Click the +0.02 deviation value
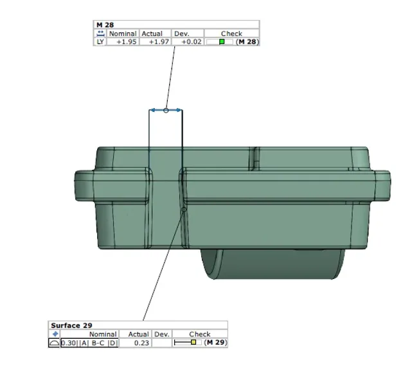Viewport: 396px width, 369px height. tap(190, 42)
